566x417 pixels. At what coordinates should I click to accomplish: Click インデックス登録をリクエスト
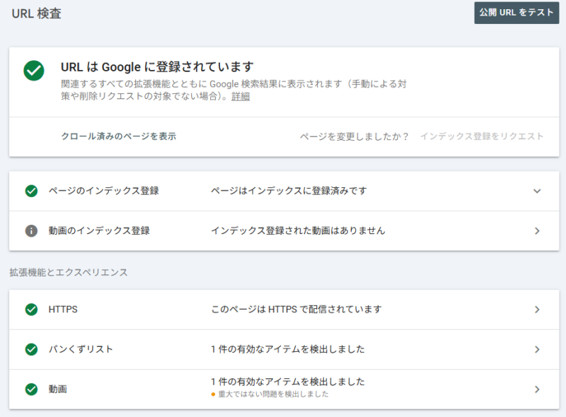tap(482, 136)
